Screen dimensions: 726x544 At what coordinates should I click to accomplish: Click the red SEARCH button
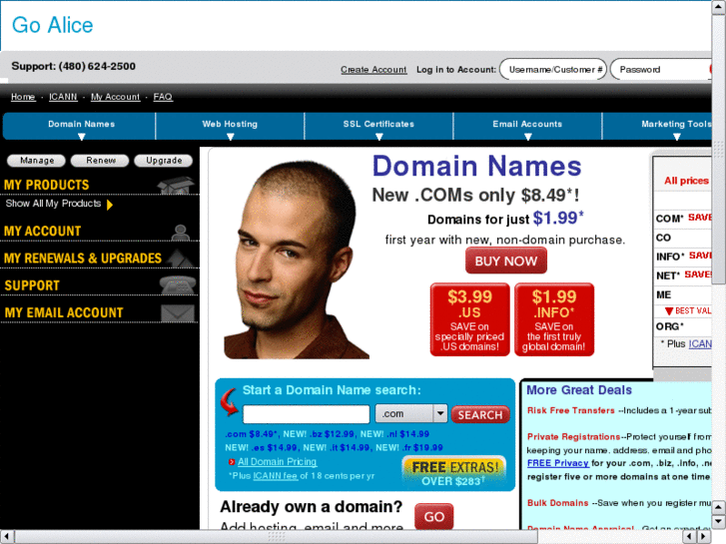click(x=480, y=415)
